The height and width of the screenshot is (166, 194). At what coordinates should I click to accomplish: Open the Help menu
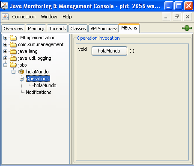[x=67, y=17]
